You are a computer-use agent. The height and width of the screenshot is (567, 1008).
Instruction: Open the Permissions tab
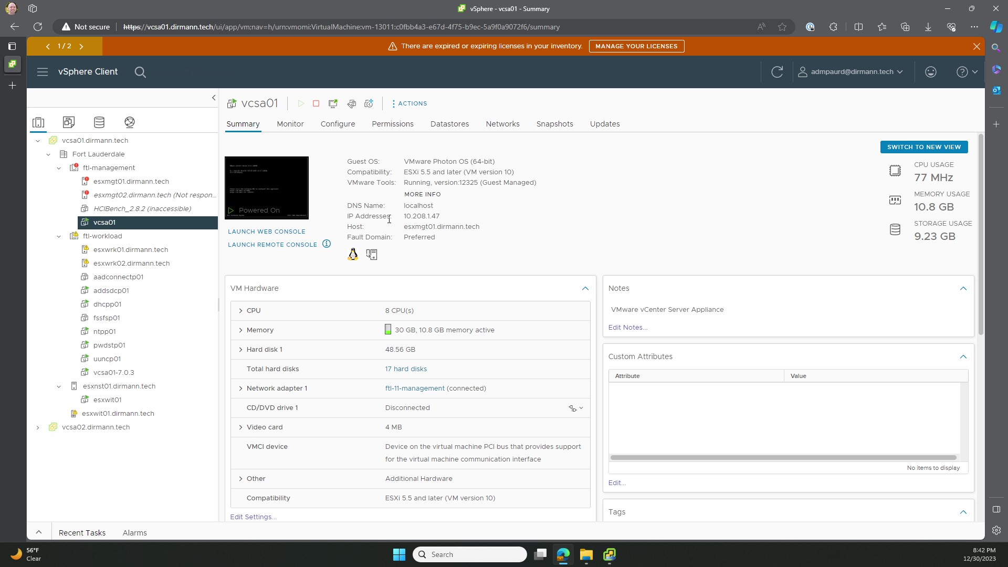[x=393, y=124]
